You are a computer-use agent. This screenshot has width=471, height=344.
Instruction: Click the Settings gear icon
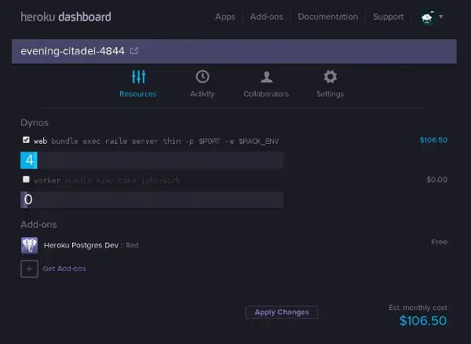pos(330,77)
